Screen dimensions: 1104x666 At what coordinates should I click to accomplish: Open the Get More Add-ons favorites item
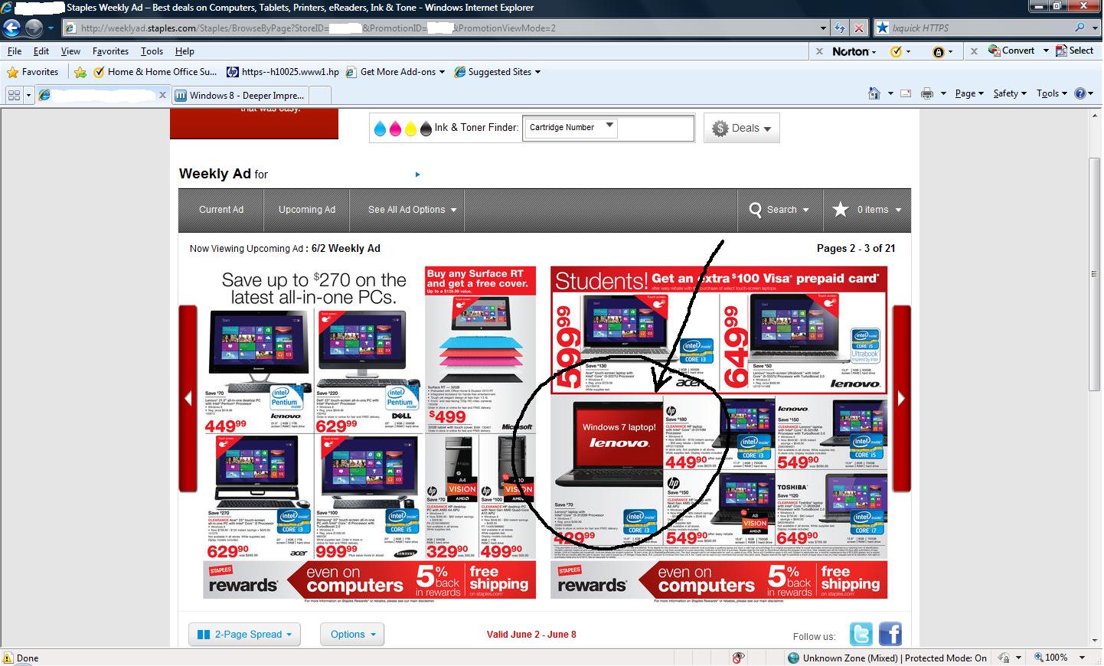coord(395,72)
